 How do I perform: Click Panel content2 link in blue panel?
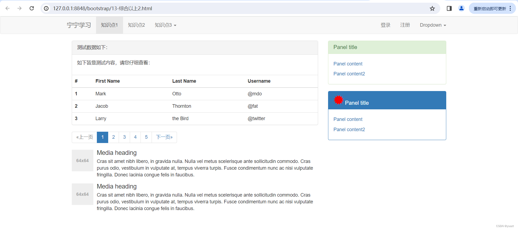click(x=349, y=130)
